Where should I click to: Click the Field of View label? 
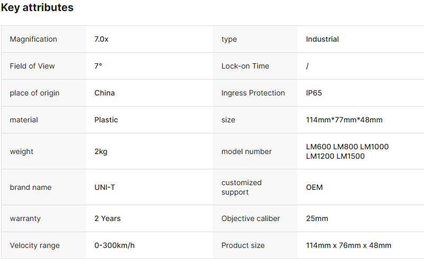tap(32, 66)
